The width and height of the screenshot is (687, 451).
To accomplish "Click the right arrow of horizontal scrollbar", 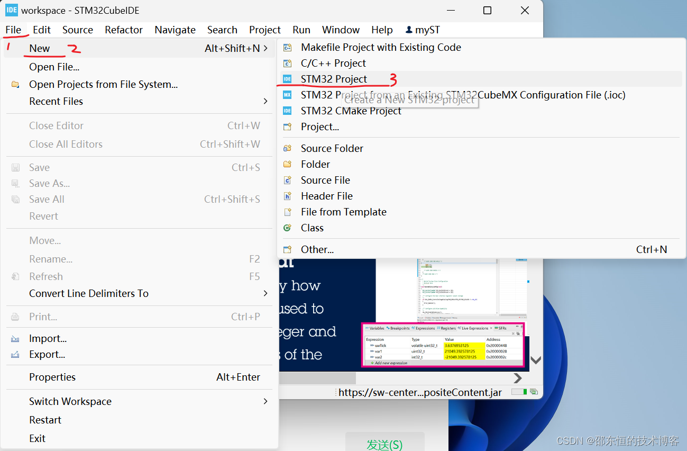I will 518,378.
